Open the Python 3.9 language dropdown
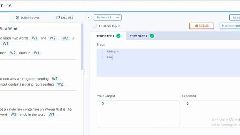 point(108,18)
